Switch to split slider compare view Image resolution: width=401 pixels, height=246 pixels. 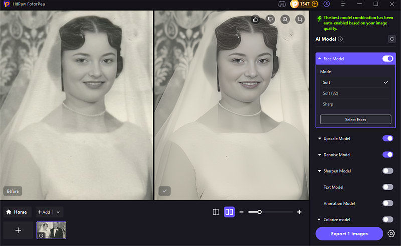click(x=216, y=212)
